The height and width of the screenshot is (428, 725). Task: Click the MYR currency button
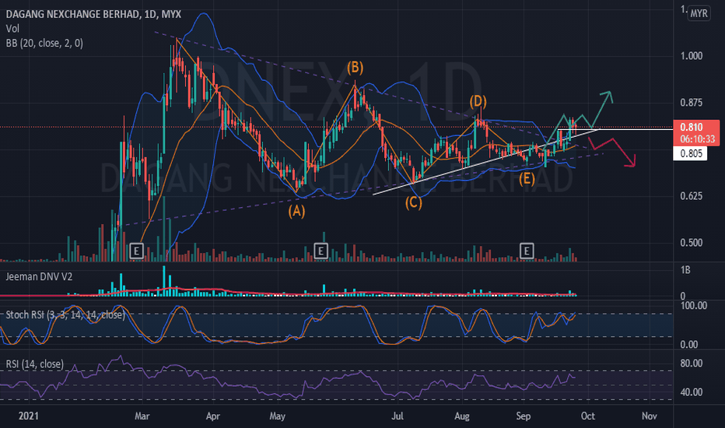(x=699, y=13)
